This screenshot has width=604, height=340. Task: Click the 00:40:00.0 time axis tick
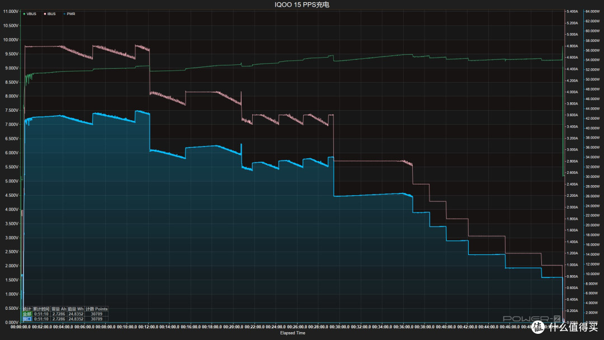tap(446, 327)
